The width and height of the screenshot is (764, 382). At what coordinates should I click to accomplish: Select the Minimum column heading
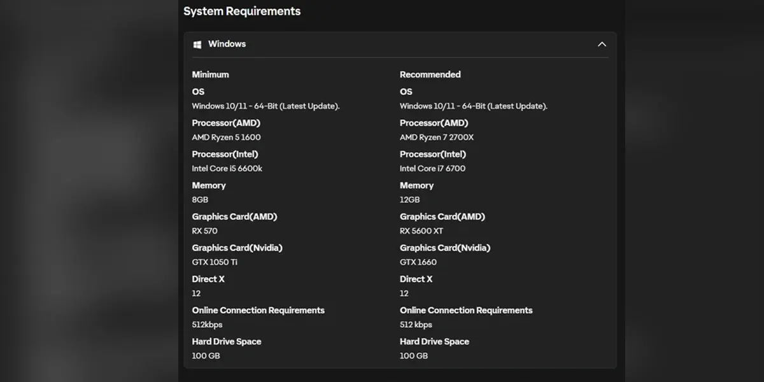point(210,74)
